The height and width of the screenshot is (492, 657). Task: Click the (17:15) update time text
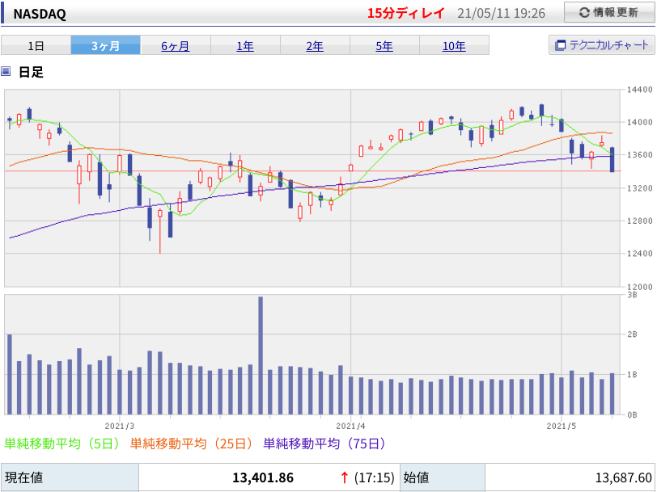click(x=374, y=477)
